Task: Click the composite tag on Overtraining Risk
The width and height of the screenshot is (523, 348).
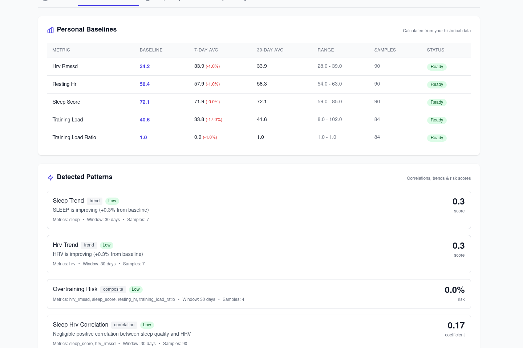Action: (113, 289)
